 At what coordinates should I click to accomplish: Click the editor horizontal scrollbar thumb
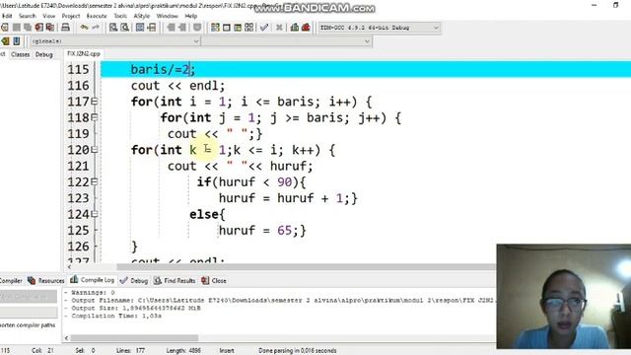(306, 267)
